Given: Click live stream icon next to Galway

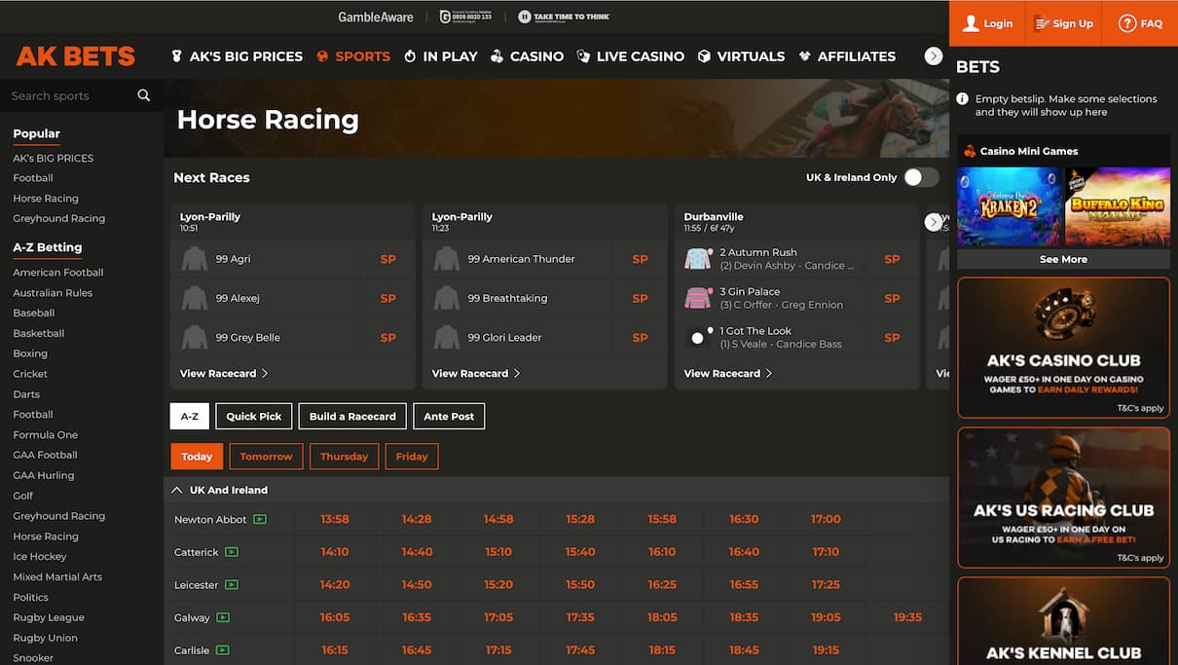Looking at the screenshot, I should pyautogui.click(x=223, y=617).
